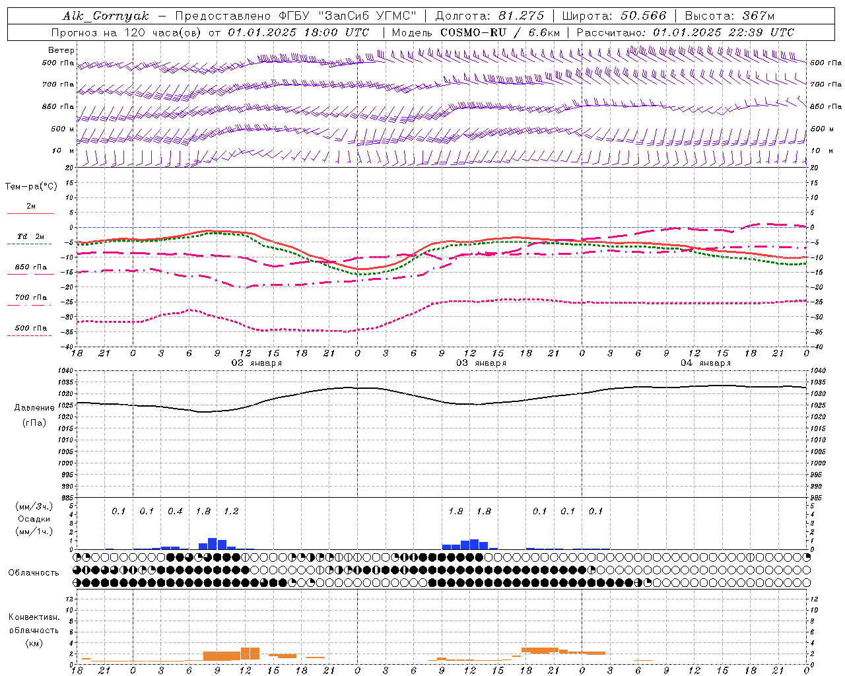Click the '(мм/1ч.)' precipitation unit label
The width and height of the screenshot is (845, 676).
pyautogui.click(x=34, y=531)
